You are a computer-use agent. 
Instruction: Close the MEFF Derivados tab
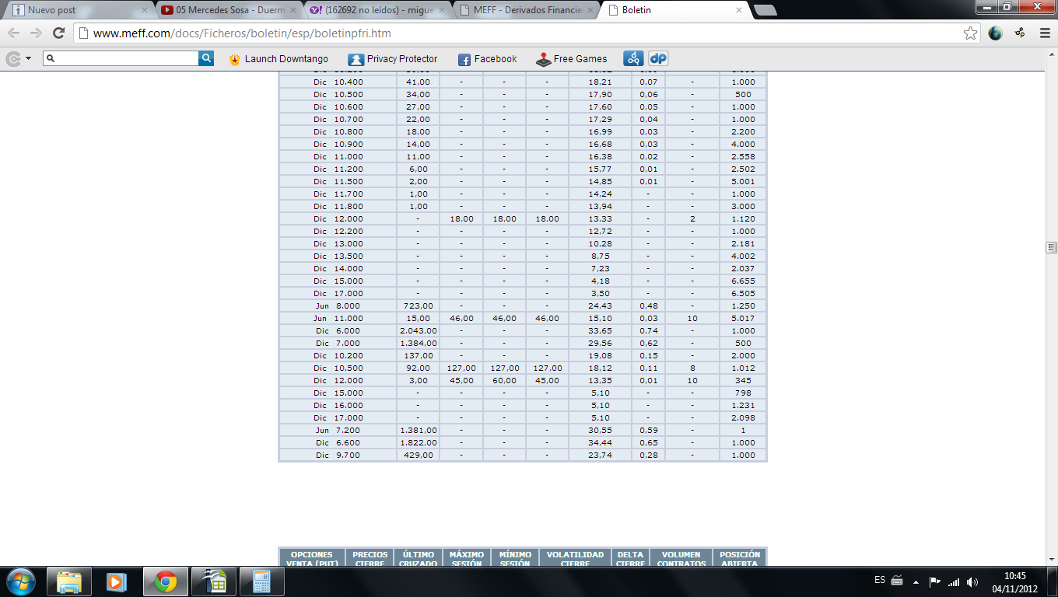pos(590,10)
